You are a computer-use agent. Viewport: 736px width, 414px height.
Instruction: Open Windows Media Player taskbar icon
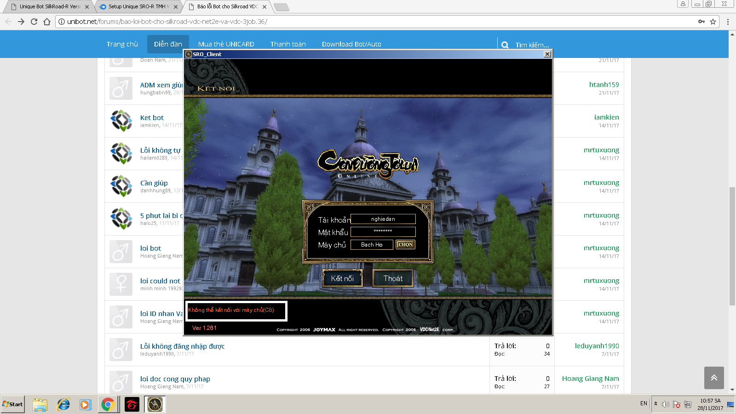(85, 404)
